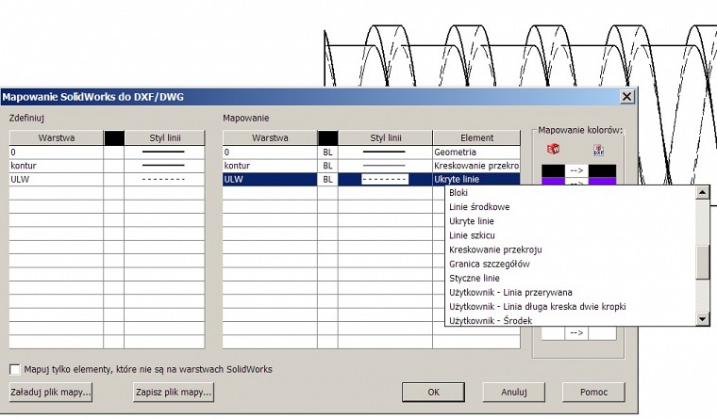This screenshot has width=717, height=418.
Task: Click the dropdown list scrollbar thumb
Action: click(x=703, y=263)
